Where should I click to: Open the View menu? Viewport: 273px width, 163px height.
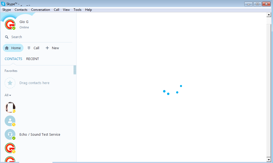click(66, 10)
